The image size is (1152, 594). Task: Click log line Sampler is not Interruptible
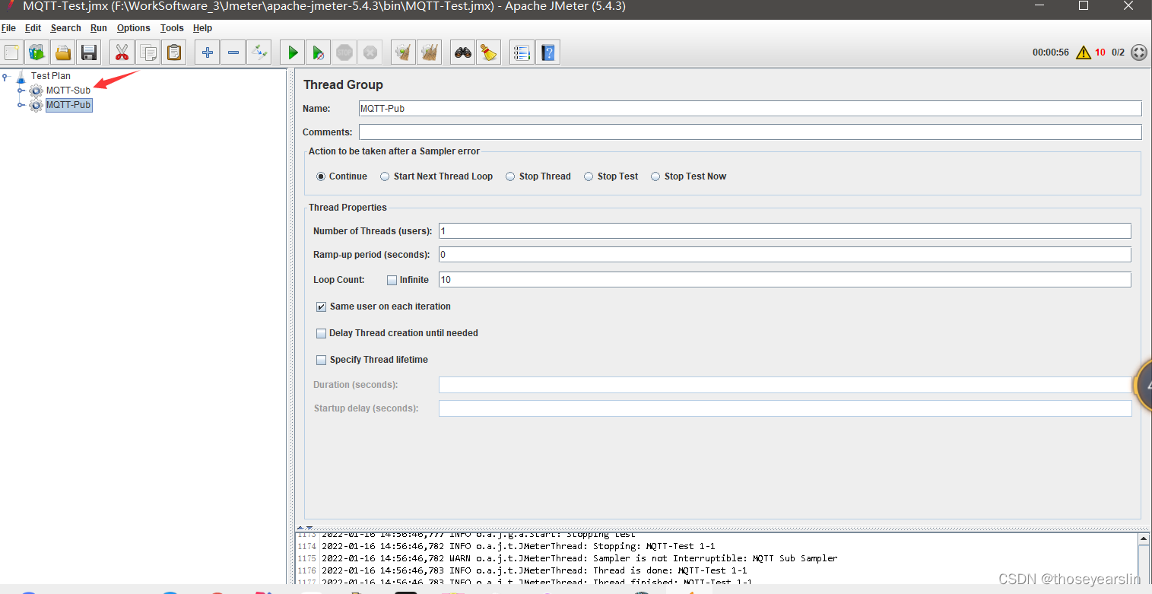coord(579,558)
